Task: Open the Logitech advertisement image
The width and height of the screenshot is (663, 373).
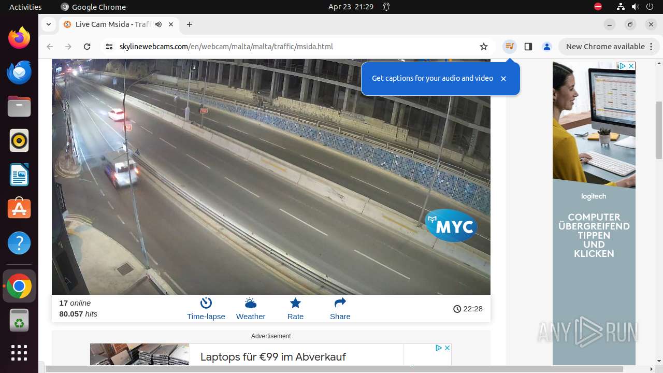Action: coord(594,213)
